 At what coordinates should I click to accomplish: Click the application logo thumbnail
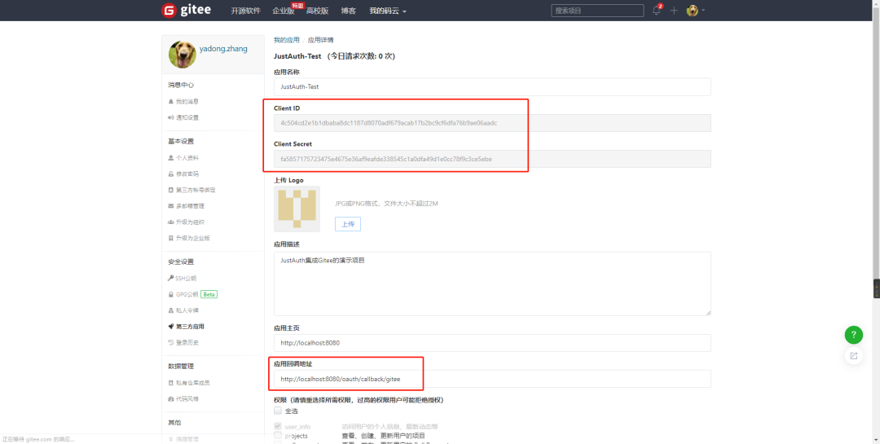(297, 209)
